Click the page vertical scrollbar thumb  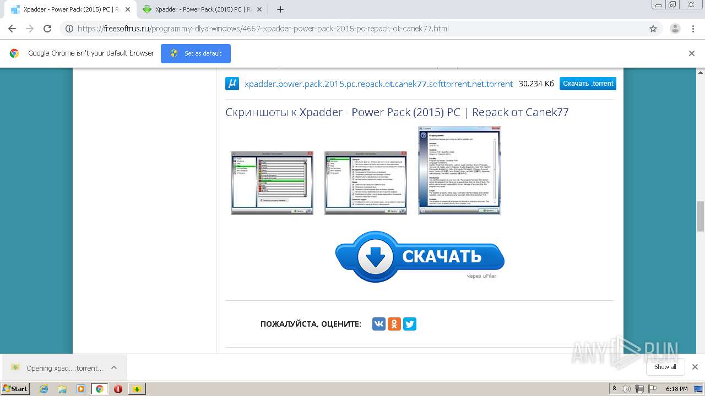pyautogui.click(x=701, y=216)
